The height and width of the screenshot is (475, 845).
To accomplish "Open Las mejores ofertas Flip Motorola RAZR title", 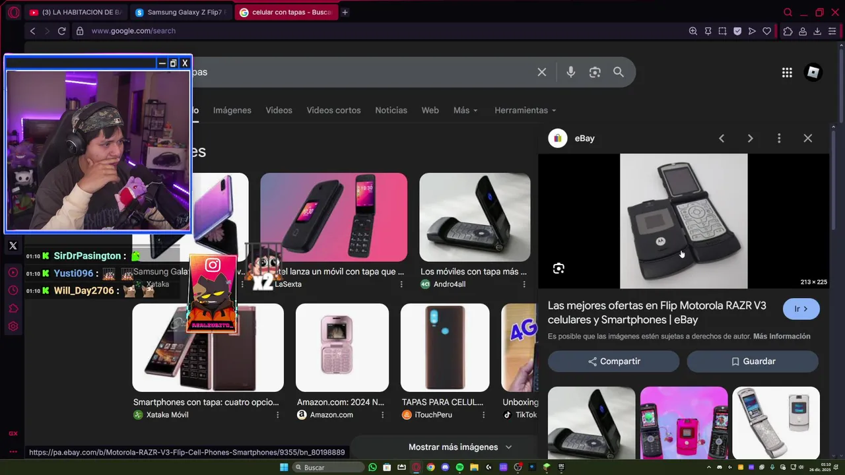I will [657, 313].
